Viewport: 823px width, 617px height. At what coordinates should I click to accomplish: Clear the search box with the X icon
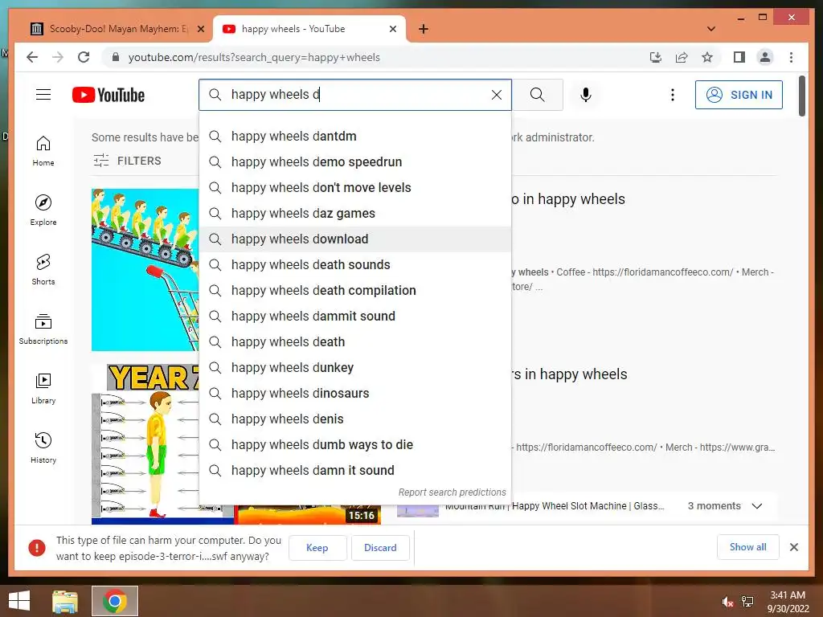pos(497,95)
